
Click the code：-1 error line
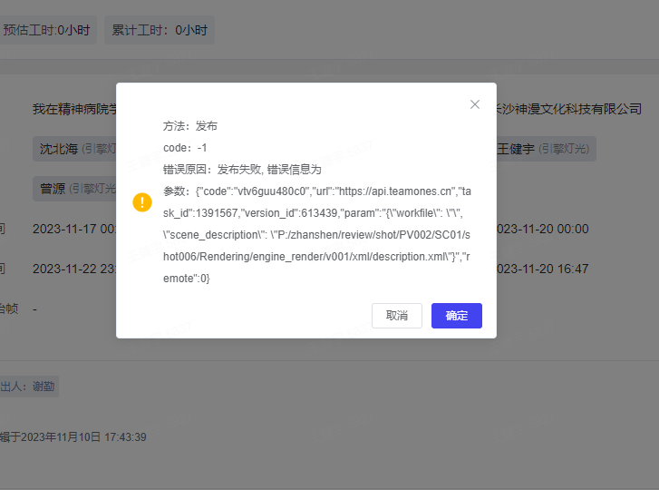[x=186, y=148]
